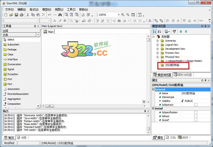Image resolution: width=213 pixels, height=147 pixels.
Task: Open the 编辑(E) menu
Action: pos(22,10)
